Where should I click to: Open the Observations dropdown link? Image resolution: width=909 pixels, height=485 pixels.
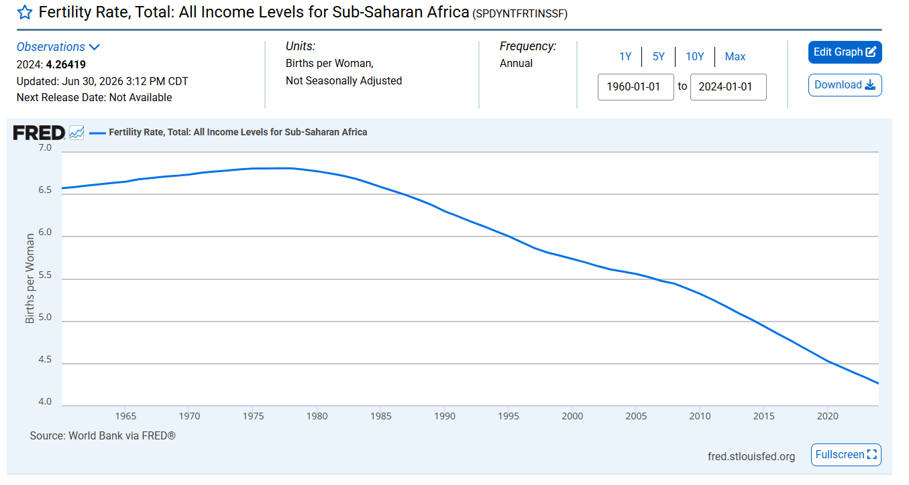(x=51, y=47)
